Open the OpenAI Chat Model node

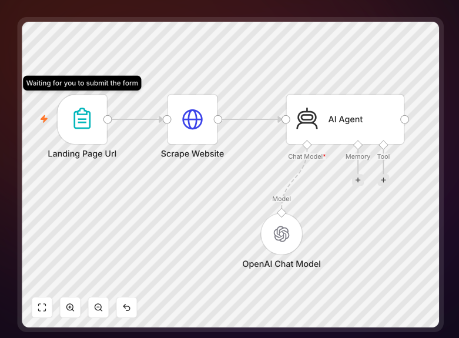click(x=282, y=234)
